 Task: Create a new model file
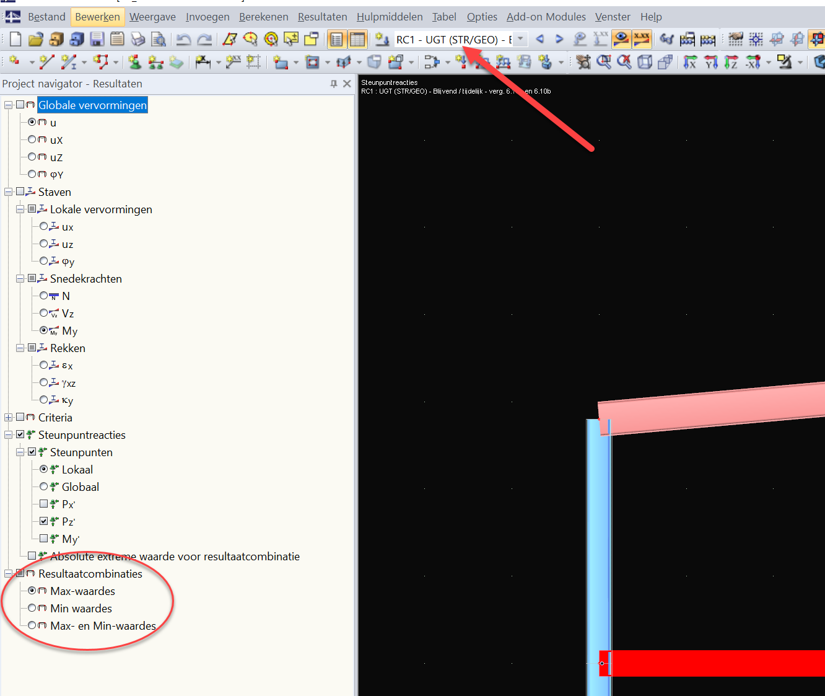point(15,40)
